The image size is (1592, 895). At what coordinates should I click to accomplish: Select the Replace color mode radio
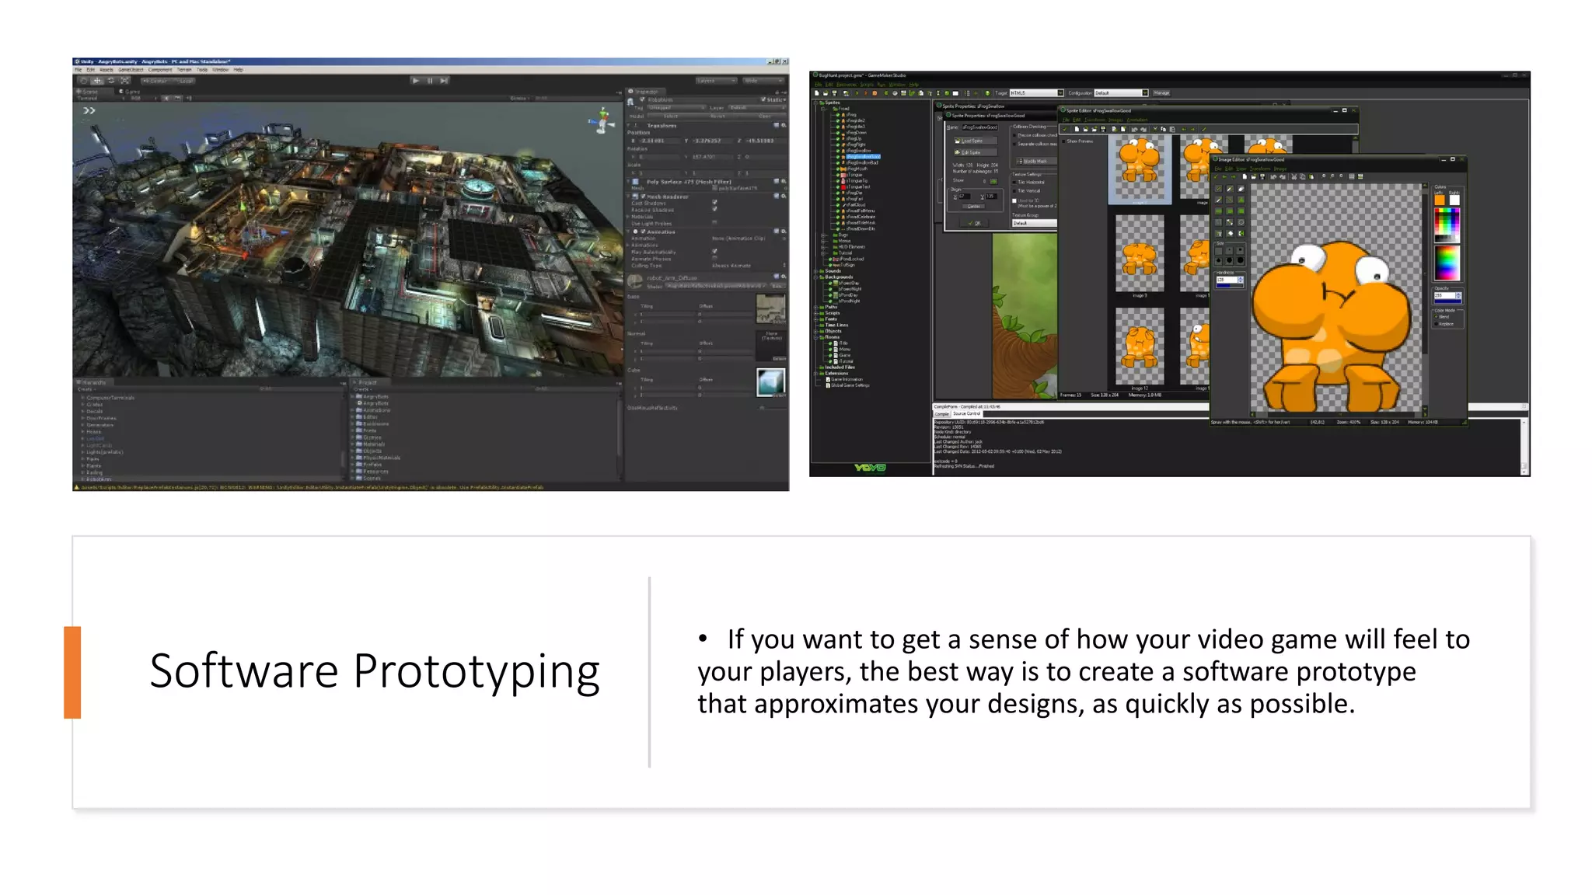(x=1436, y=324)
